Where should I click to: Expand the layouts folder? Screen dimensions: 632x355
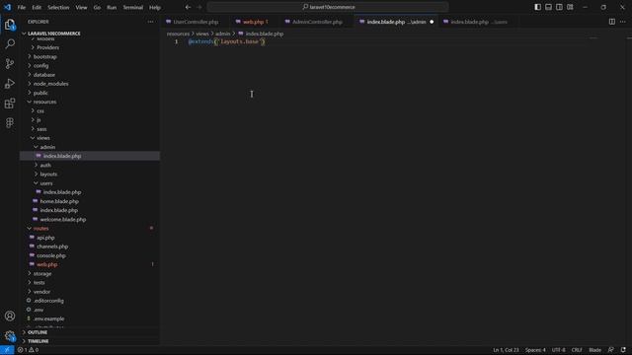48,175
